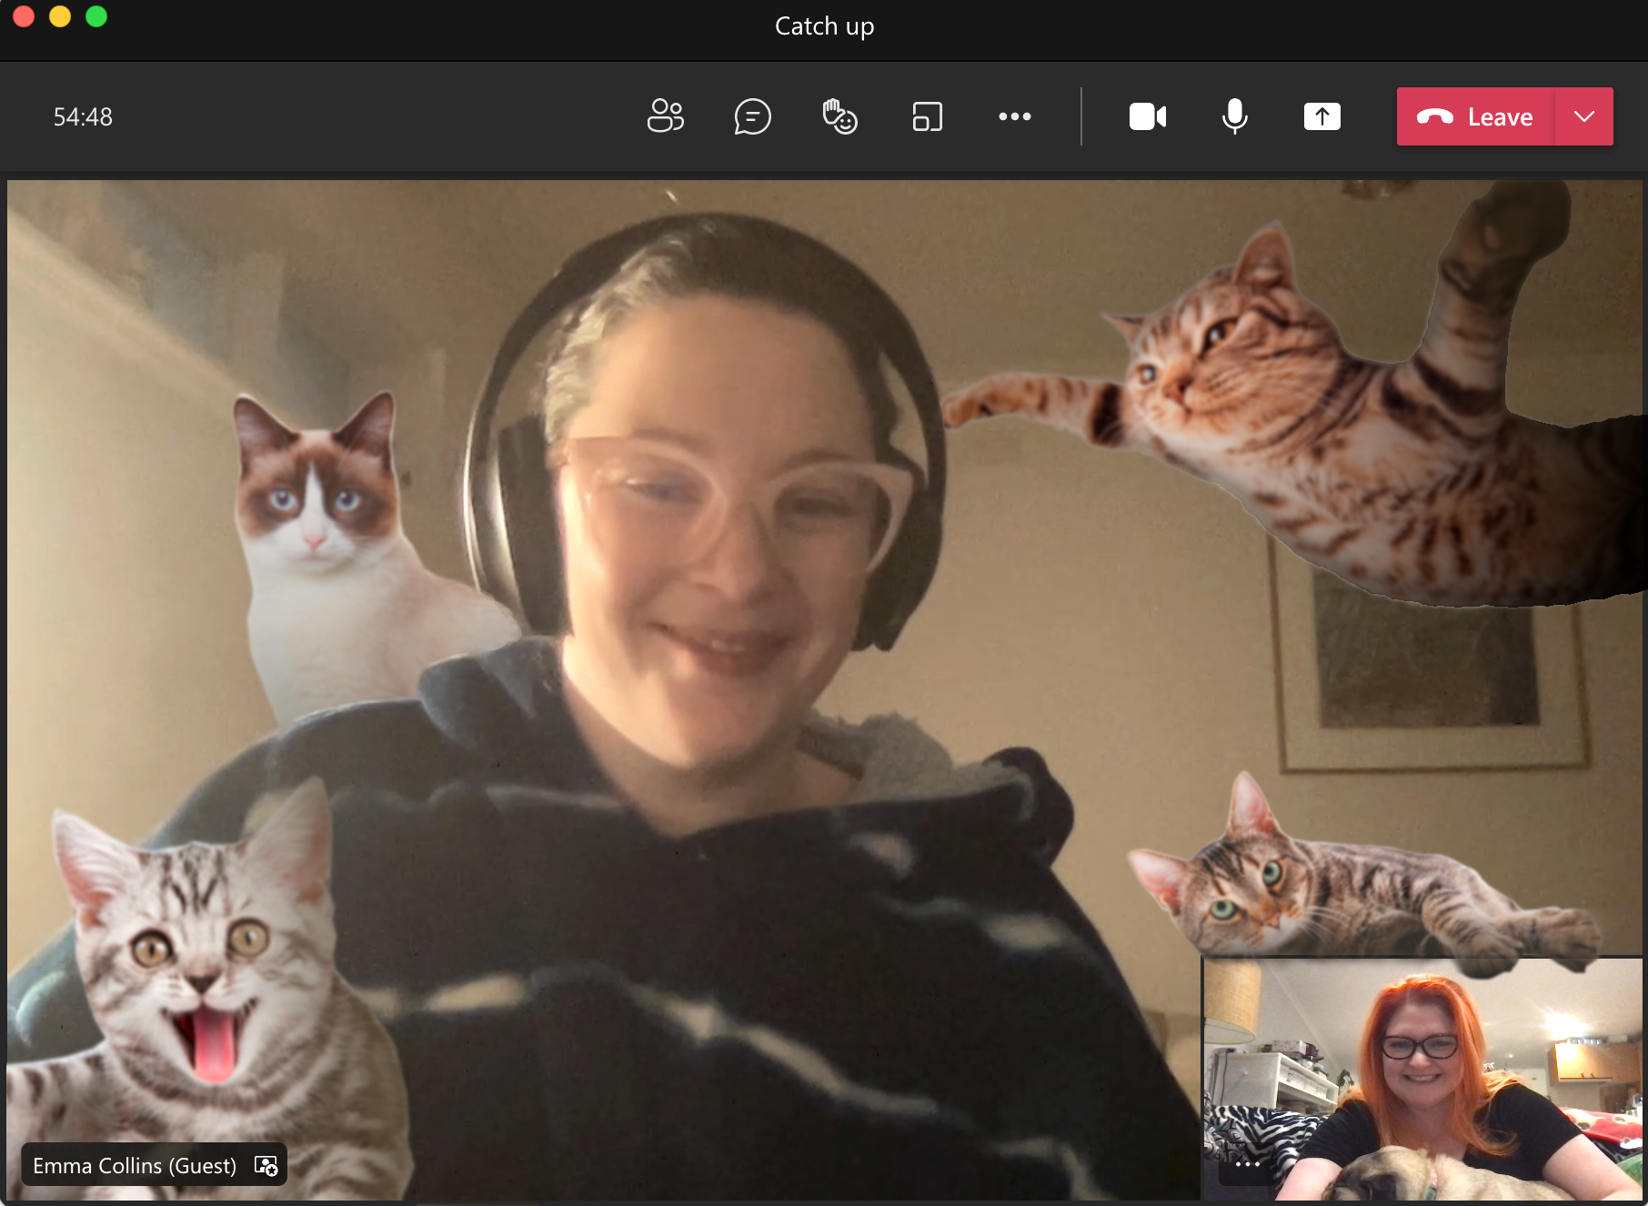This screenshot has height=1206, width=1648.
Task: Close the window with red button
Action: point(24,16)
